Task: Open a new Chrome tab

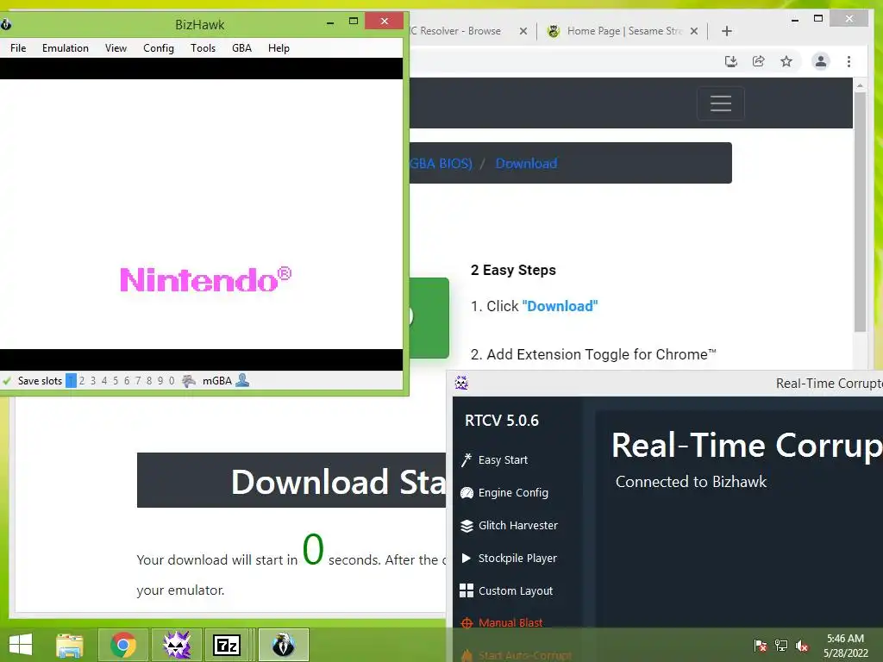Action: coord(726,31)
